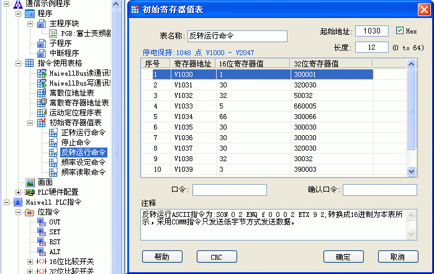Click the 停止命令 table icon
434x274 pixels.
pos(53,143)
